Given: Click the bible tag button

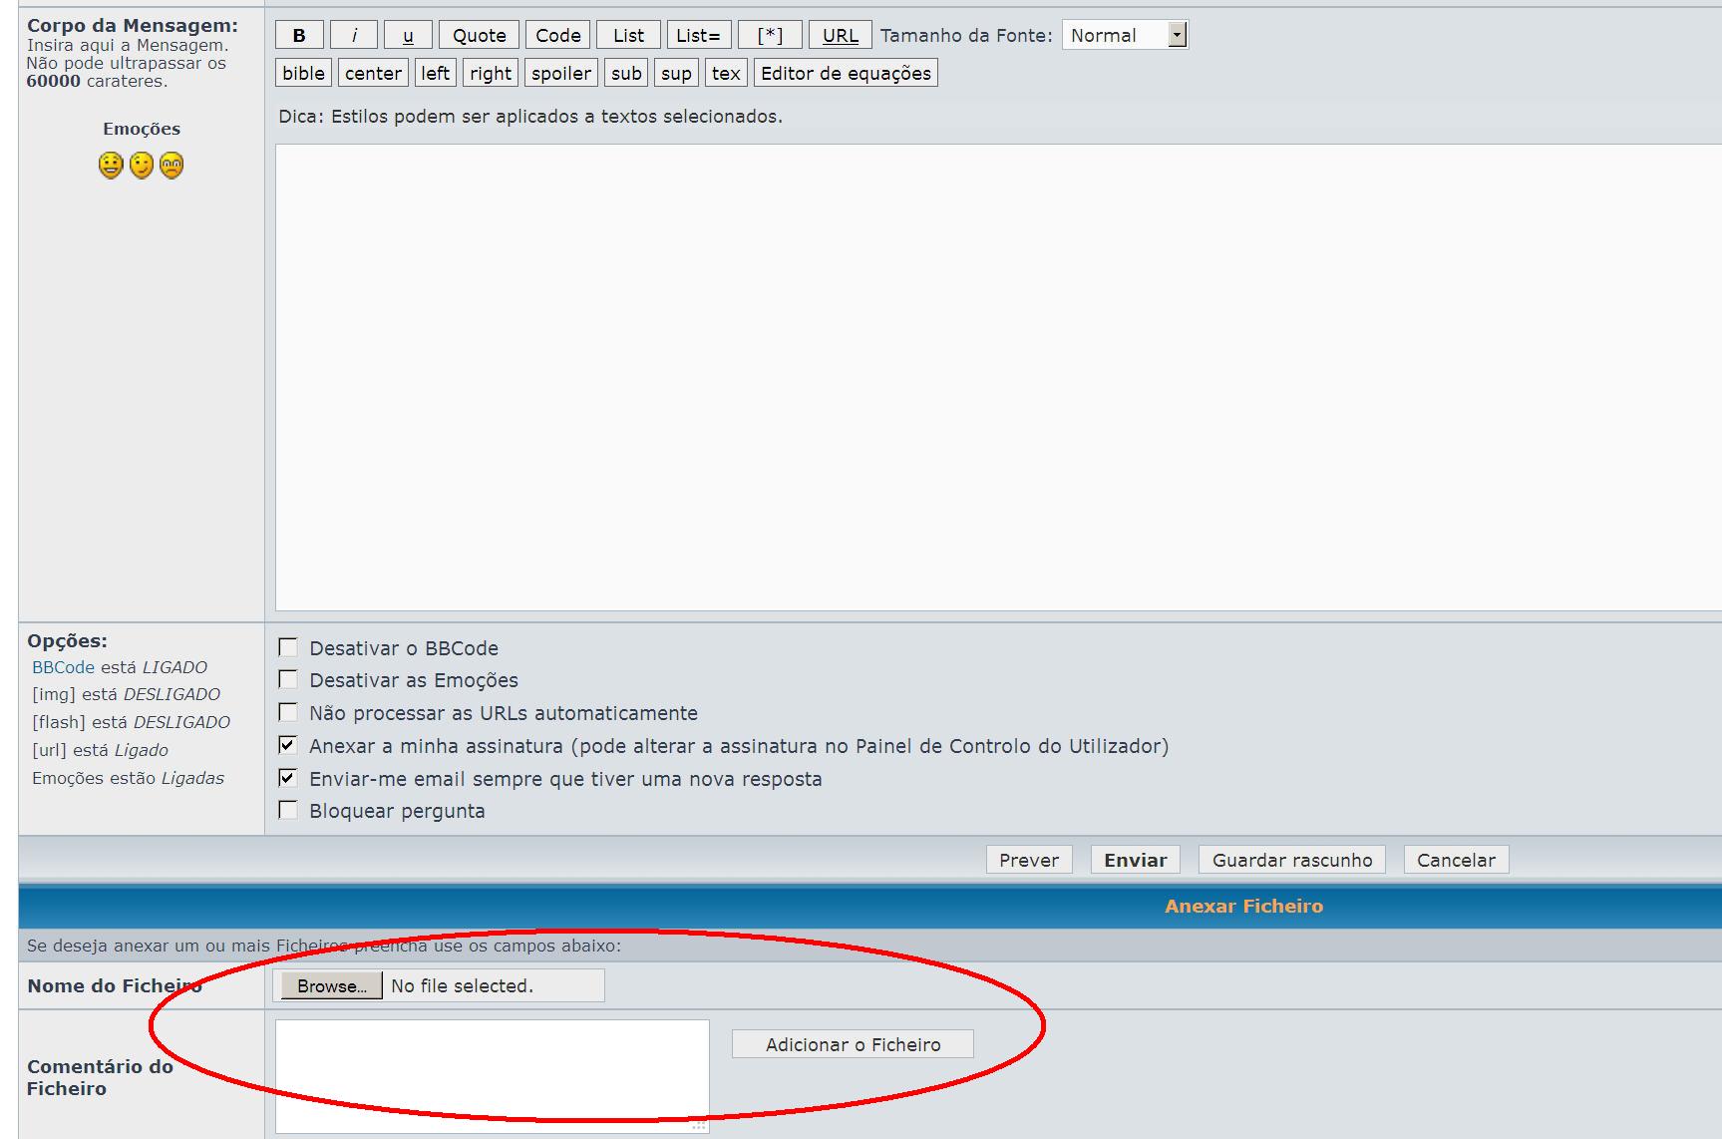Looking at the screenshot, I should coord(303,73).
